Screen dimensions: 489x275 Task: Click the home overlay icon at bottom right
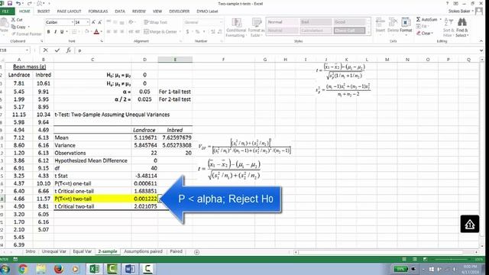click(470, 224)
